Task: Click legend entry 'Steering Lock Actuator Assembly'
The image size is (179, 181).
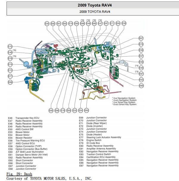Action: [x=104, y=137]
